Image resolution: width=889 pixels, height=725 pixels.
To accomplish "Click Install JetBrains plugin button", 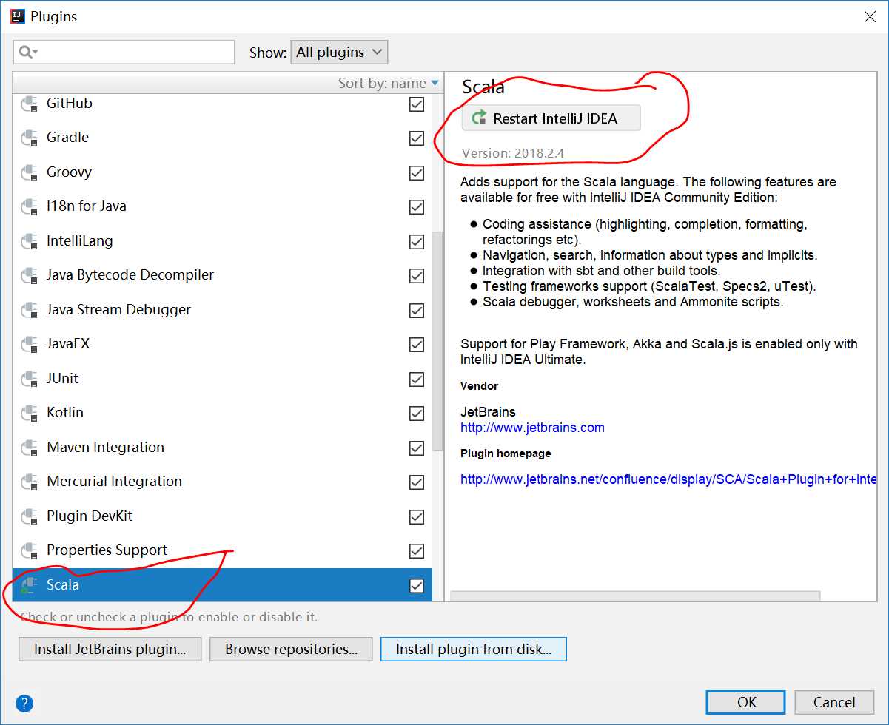I will (x=110, y=649).
